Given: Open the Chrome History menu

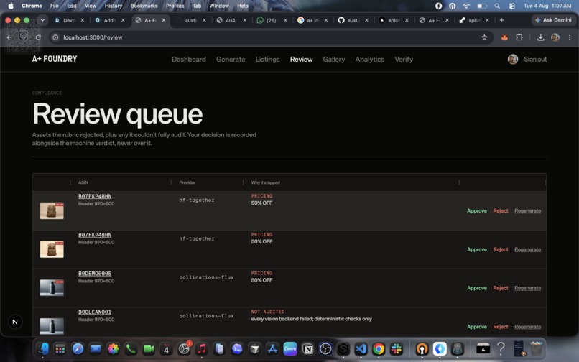Looking at the screenshot, I should [x=114, y=6].
